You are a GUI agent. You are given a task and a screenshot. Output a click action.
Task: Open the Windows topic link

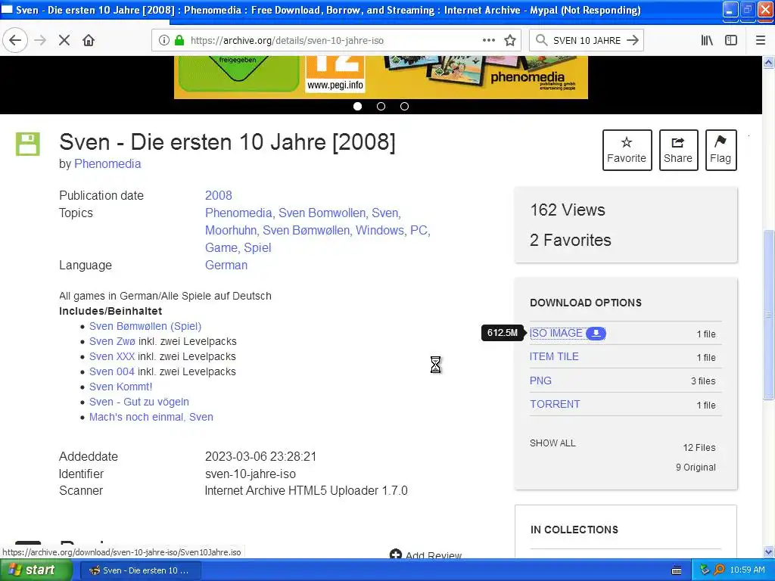point(380,230)
